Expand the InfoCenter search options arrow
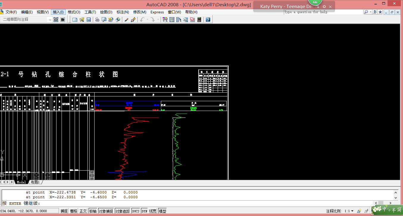Screen dimensions: 403x216 coord(370,12)
